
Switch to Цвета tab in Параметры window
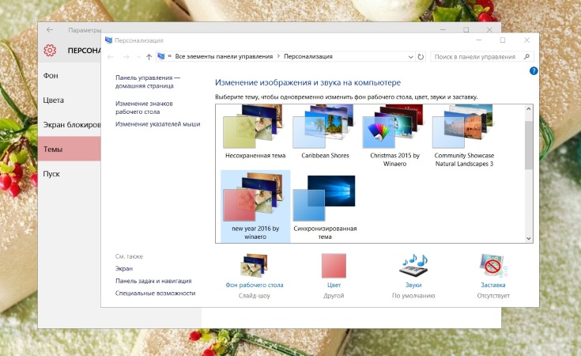click(70, 100)
